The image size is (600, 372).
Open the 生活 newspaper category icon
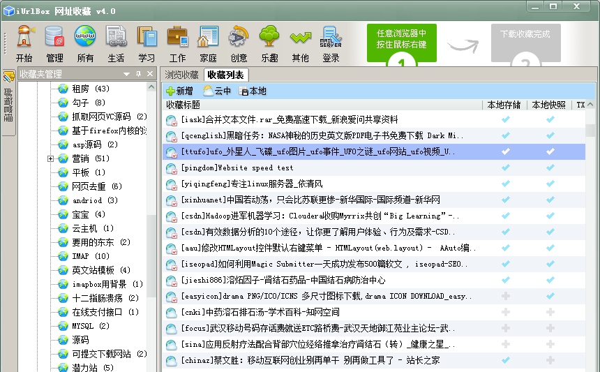click(x=116, y=44)
